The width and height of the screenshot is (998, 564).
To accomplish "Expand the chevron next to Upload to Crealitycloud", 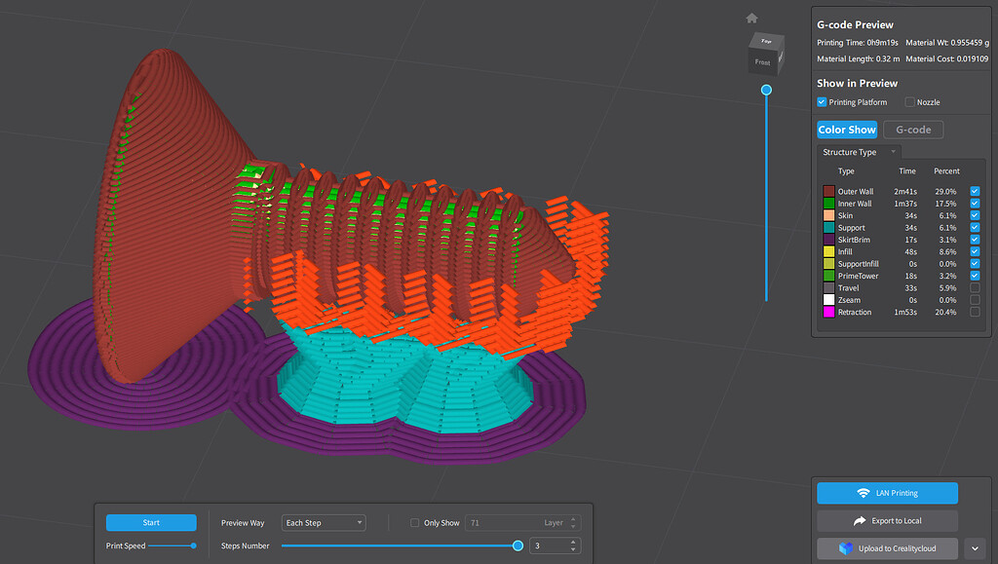I will point(975,548).
